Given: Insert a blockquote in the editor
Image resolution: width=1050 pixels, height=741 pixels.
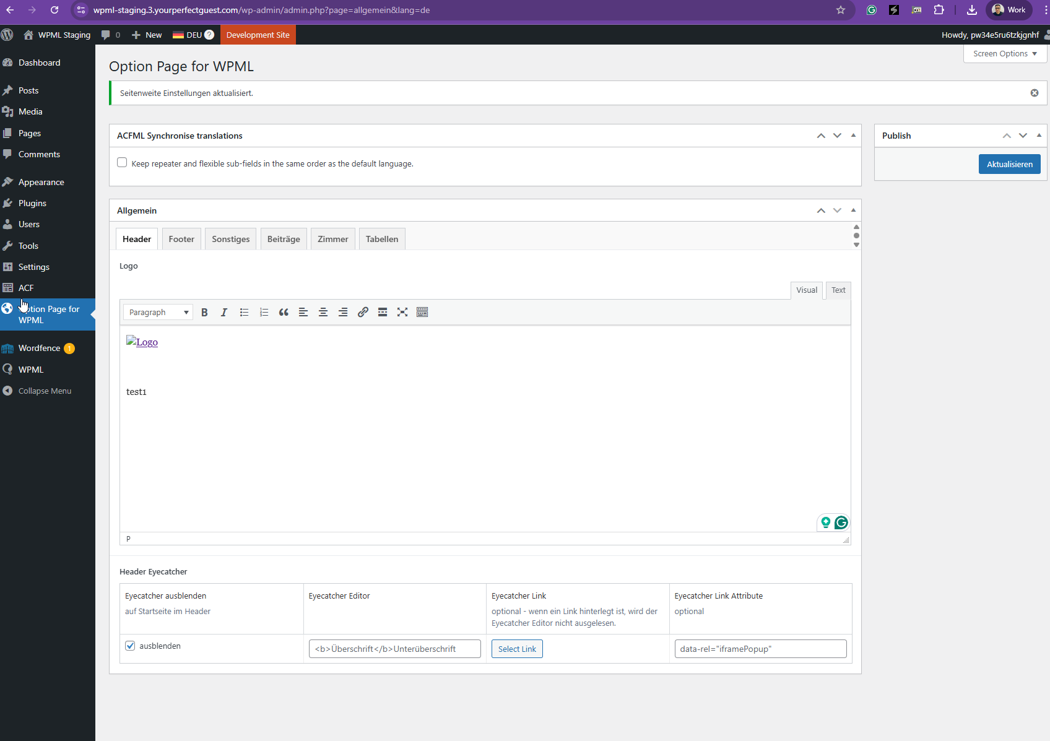Looking at the screenshot, I should click(284, 313).
